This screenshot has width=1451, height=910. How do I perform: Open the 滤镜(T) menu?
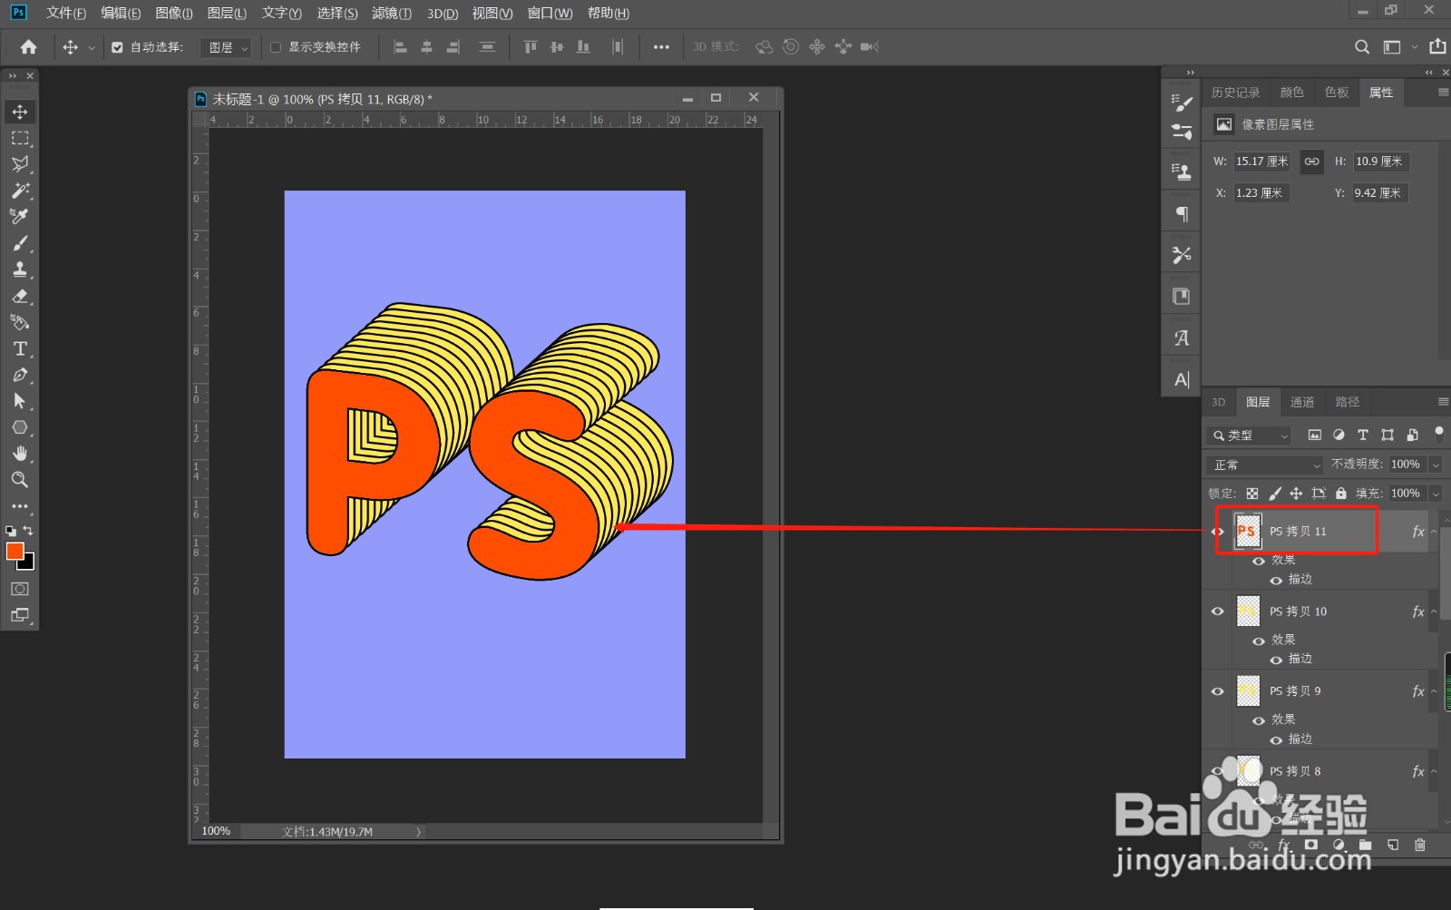pos(391,13)
